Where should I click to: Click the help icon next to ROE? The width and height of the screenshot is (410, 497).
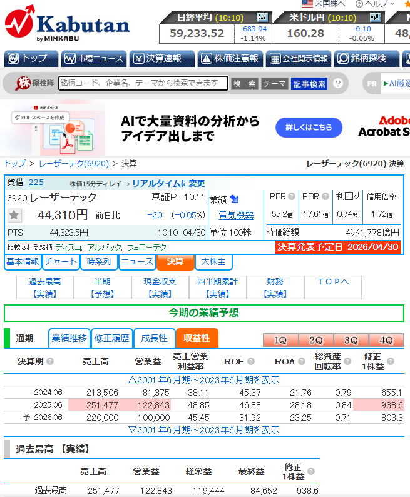[251, 361]
